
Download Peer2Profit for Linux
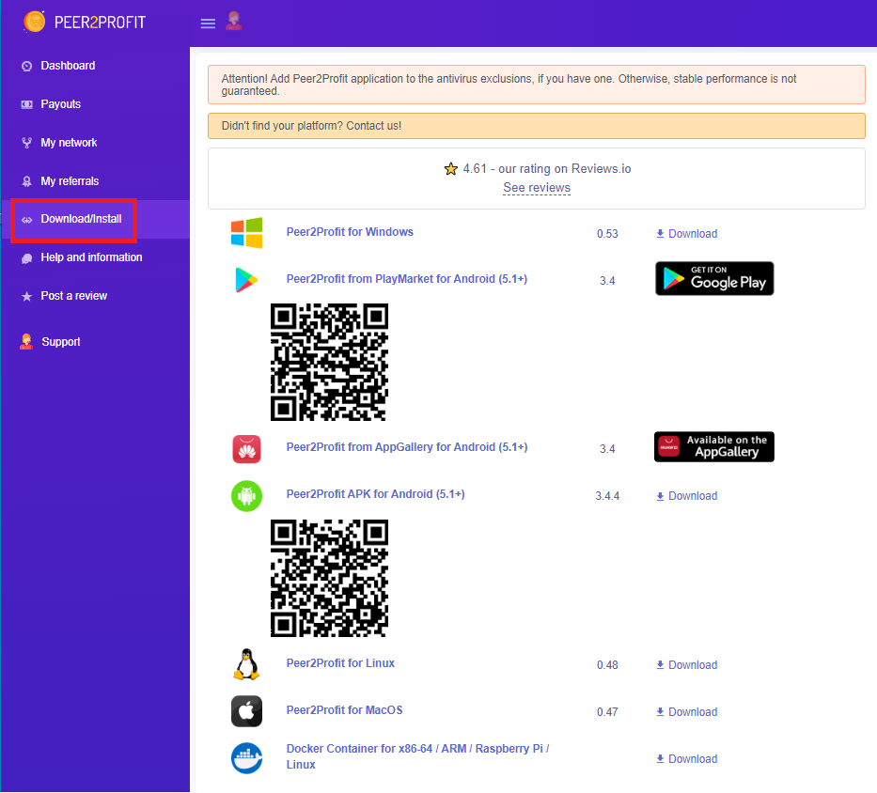[687, 665]
